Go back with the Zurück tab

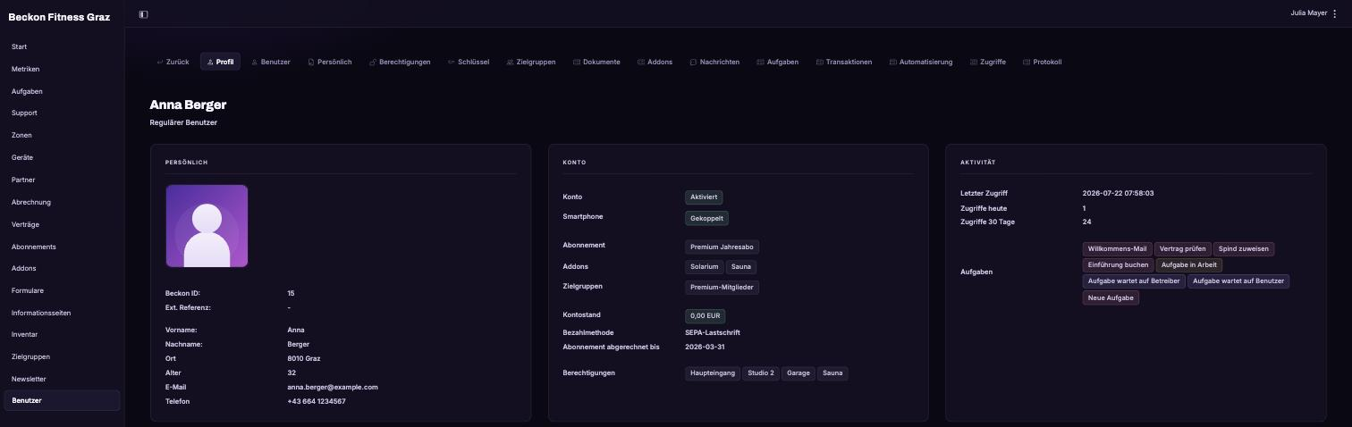coord(173,62)
